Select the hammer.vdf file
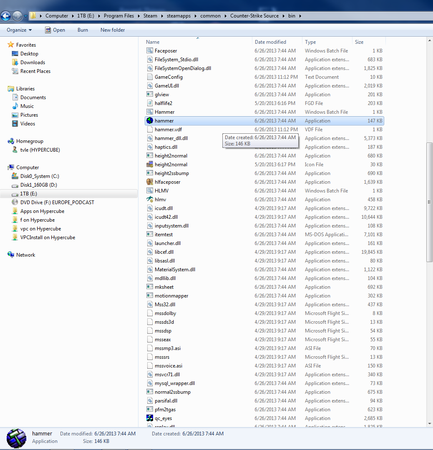The image size is (433, 450). pyautogui.click(x=264, y=130)
